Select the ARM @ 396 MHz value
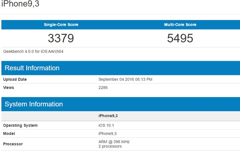This screenshot has width=240, height=151. (114, 142)
